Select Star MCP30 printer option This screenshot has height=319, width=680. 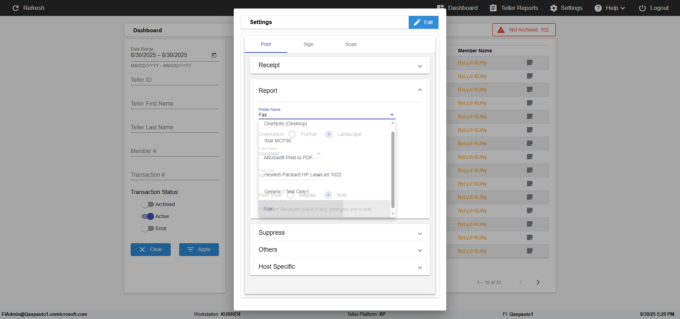click(324, 141)
